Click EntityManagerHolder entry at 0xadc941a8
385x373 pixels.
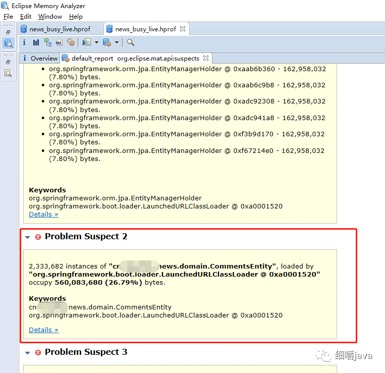[187, 122]
